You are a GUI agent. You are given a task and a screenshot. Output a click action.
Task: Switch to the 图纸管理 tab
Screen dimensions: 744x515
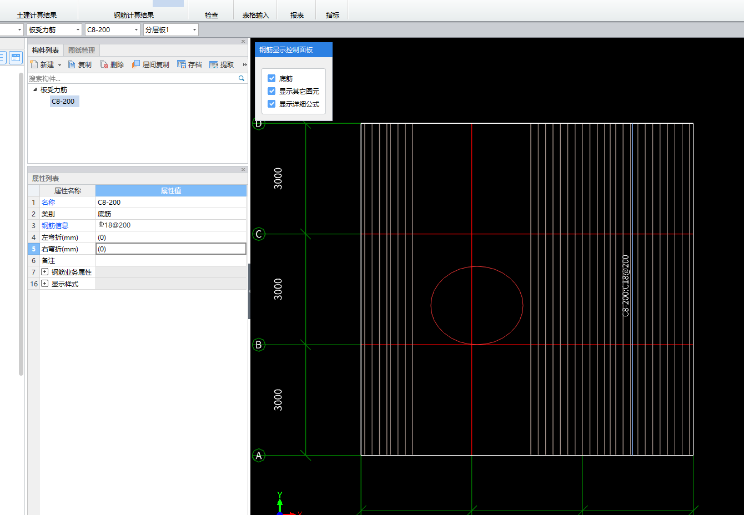pyautogui.click(x=82, y=50)
